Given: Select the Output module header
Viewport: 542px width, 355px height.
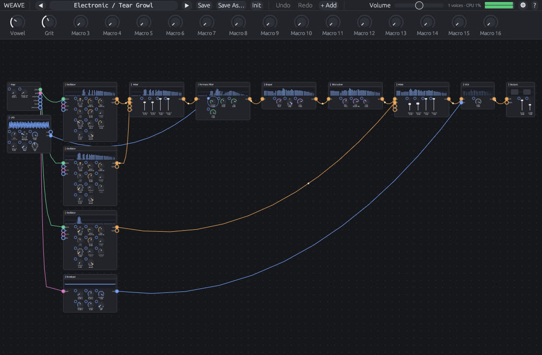Looking at the screenshot, I should tap(521, 84).
